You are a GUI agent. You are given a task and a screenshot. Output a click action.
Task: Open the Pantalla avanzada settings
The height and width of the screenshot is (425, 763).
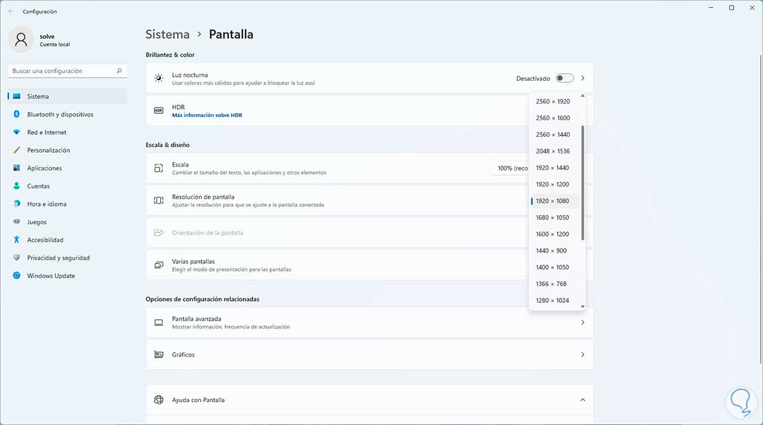click(369, 323)
